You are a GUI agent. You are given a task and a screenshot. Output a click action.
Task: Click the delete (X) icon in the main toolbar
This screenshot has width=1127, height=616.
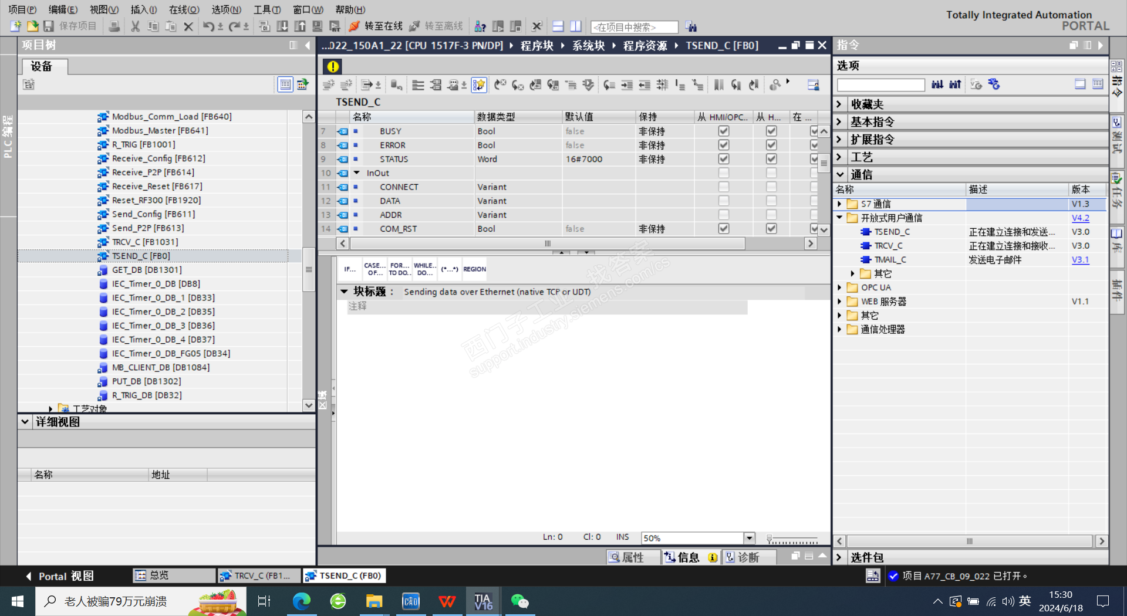tap(188, 26)
